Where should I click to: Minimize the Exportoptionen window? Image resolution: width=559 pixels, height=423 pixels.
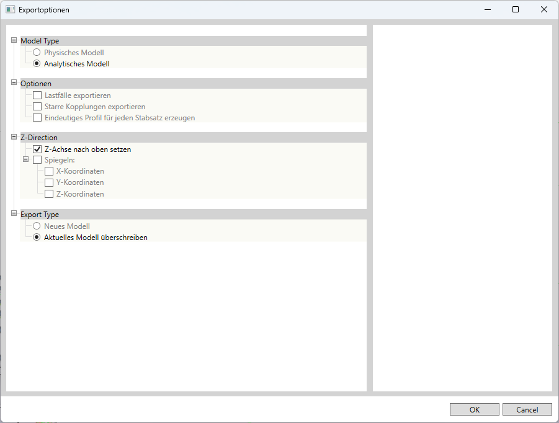(x=488, y=10)
